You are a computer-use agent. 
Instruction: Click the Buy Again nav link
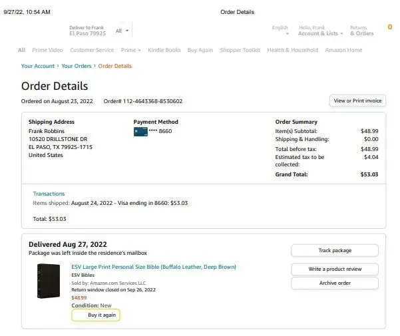(x=200, y=50)
